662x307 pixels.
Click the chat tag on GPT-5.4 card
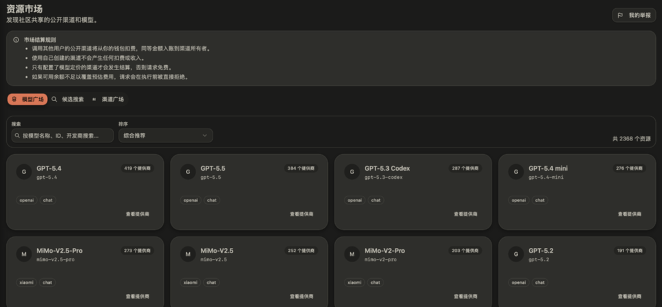48,200
